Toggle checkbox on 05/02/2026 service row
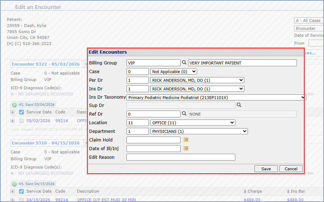Screen dimensions: 324x202 point(21,121)
